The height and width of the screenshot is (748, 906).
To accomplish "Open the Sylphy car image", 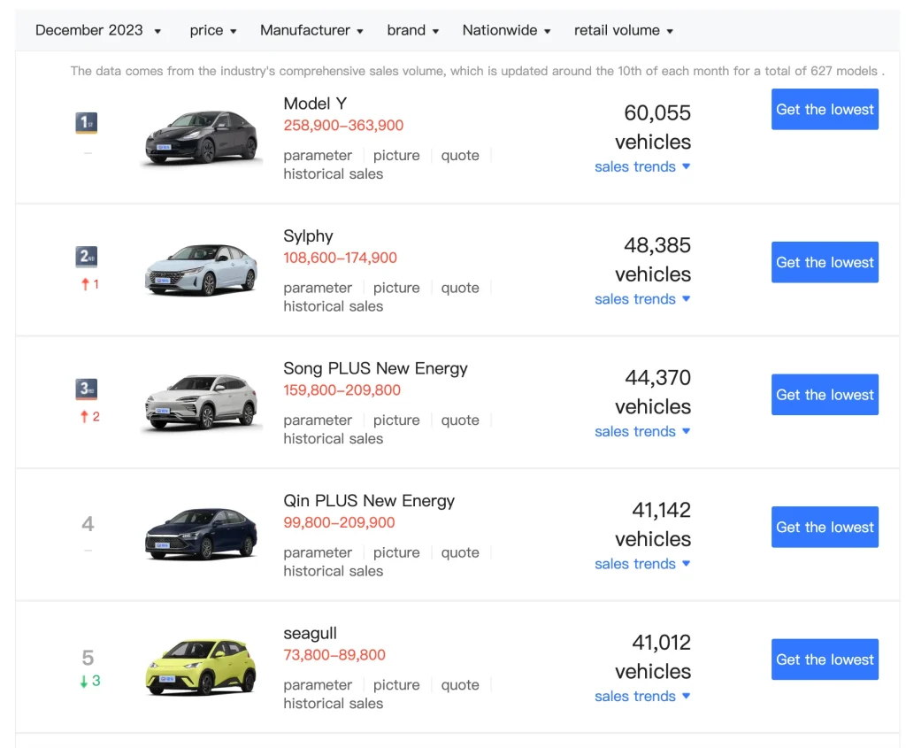I will [202, 270].
